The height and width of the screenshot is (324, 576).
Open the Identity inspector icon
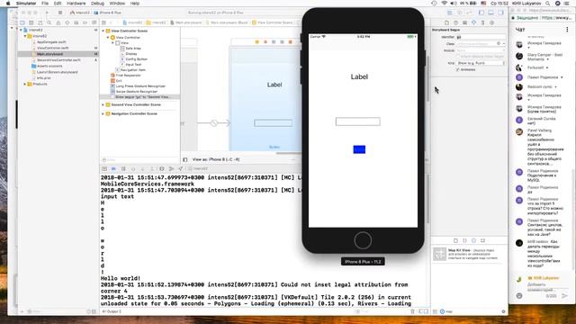pos(464,22)
